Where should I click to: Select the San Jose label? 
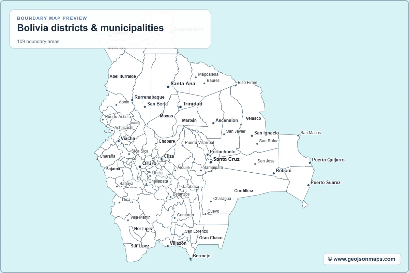pos(266,161)
